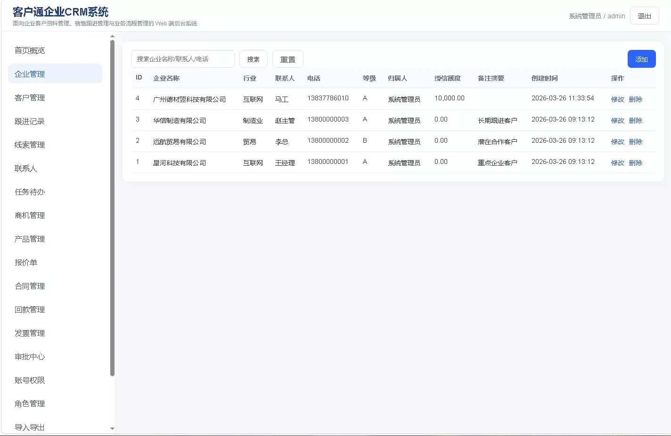Open the 联系人 contacts page
Screen dimensions: 671x436
pos(26,168)
